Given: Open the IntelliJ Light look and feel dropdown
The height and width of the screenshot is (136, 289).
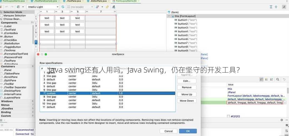Looking at the screenshot, I should [x=43, y=7].
